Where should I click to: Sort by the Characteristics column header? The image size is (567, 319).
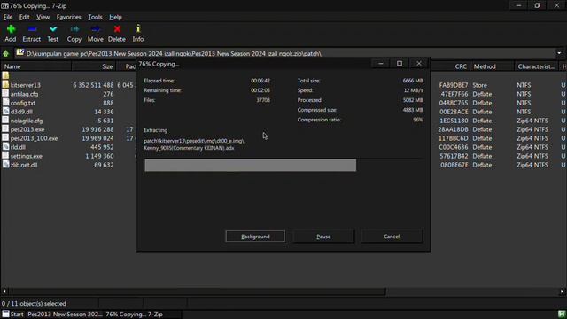tap(536, 66)
